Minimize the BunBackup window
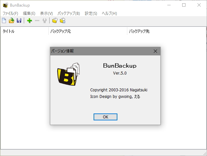Screen dimensions: 207x156 pos(169,5)
